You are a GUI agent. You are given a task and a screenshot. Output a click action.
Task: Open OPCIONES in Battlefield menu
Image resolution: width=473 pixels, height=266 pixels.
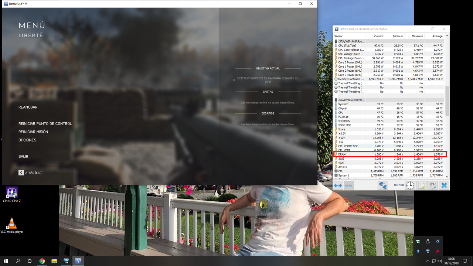(27, 140)
